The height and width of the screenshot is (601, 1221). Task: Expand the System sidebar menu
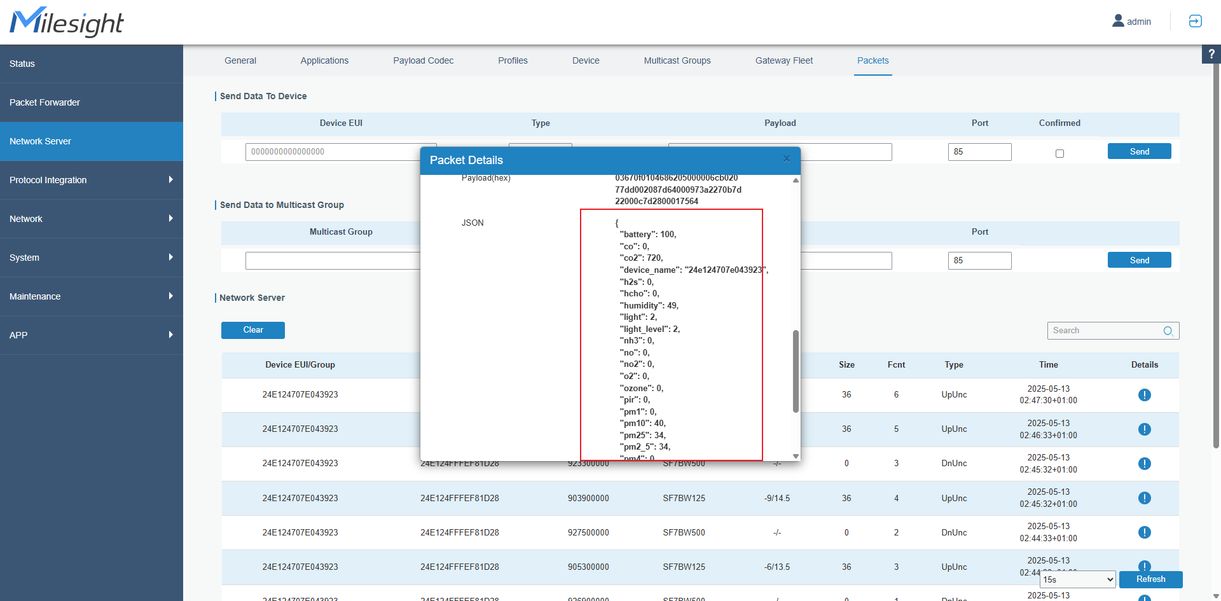pyautogui.click(x=92, y=258)
